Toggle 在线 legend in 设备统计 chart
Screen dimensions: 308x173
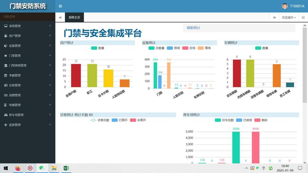pos(189,48)
